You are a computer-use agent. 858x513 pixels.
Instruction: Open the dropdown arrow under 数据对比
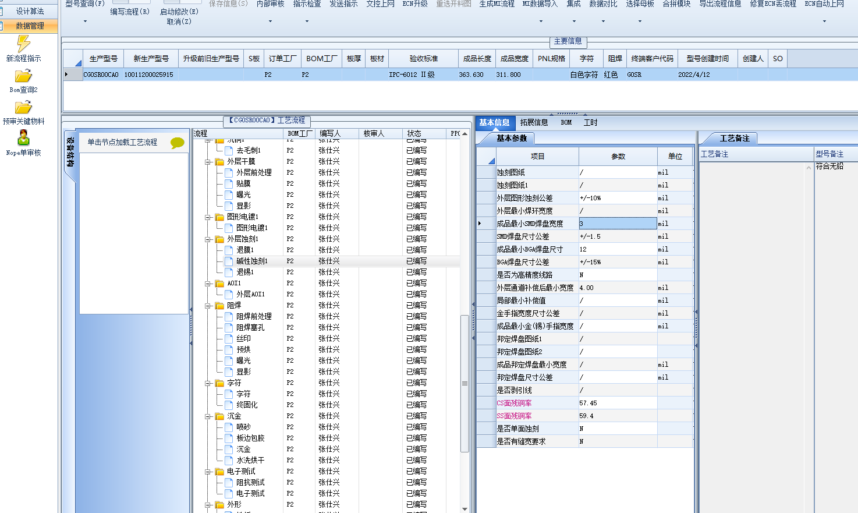603,22
